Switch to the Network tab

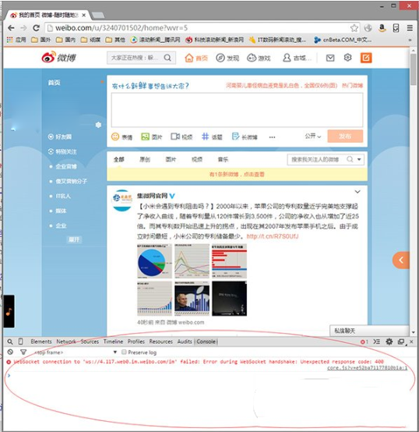click(x=66, y=342)
